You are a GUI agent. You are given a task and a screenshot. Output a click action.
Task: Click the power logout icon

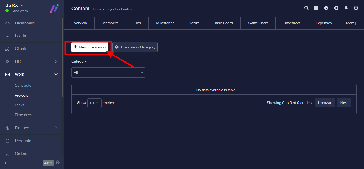(356, 8)
